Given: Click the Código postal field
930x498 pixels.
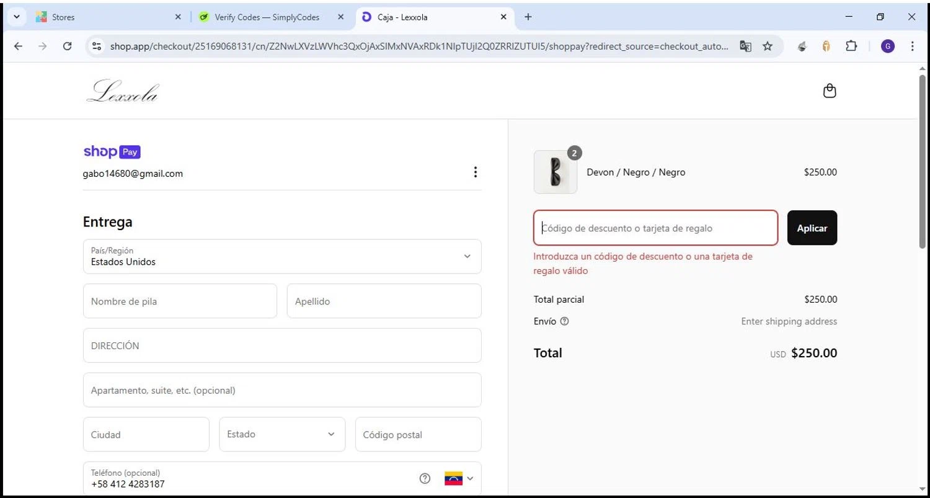Looking at the screenshot, I should click(x=418, y=434).
